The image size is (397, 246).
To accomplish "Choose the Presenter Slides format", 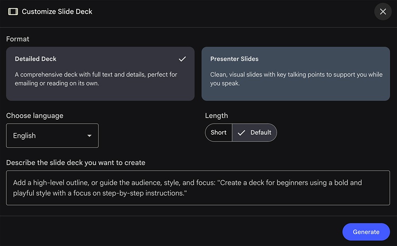I will point(296,74).
